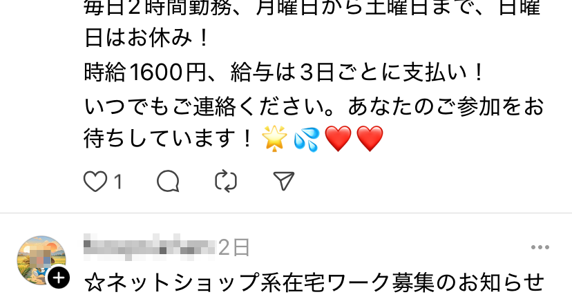This screenshot has height=299, width=572.
Task: Click the 時給1600円 line of the post
Action: 283,73
